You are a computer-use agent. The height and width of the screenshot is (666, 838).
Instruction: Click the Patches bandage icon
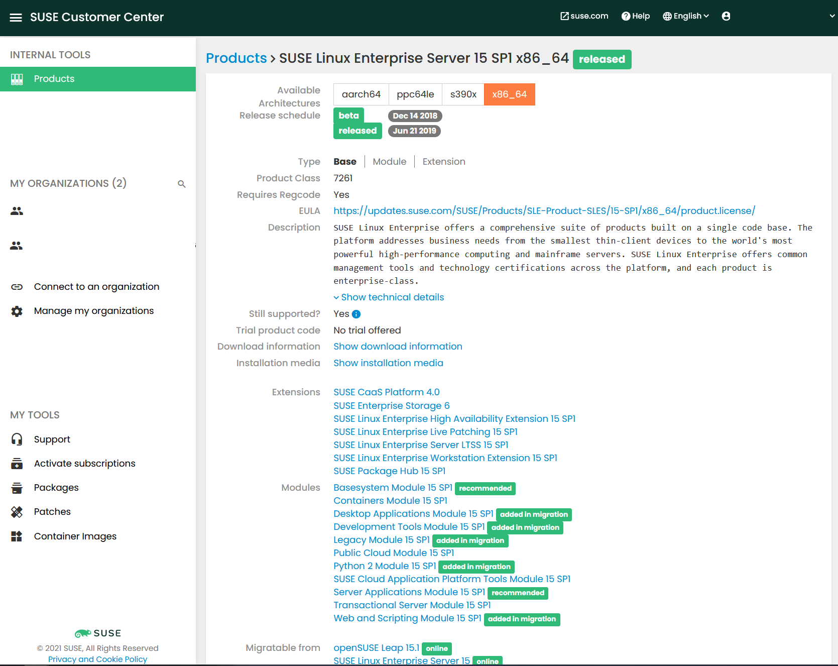coord(17,512)
